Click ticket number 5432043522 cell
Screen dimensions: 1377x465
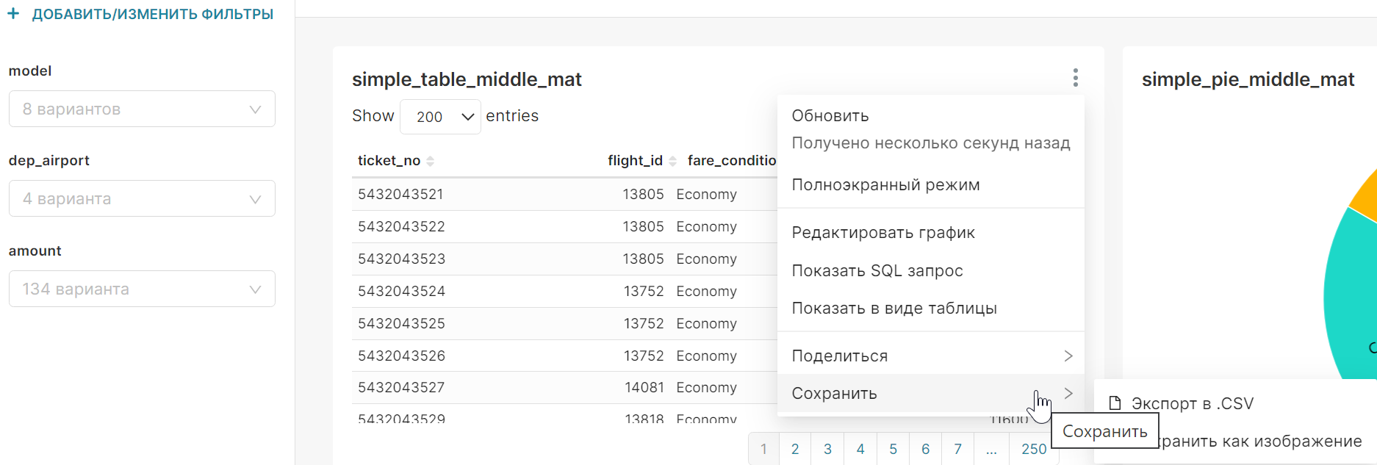coord(401,226)
